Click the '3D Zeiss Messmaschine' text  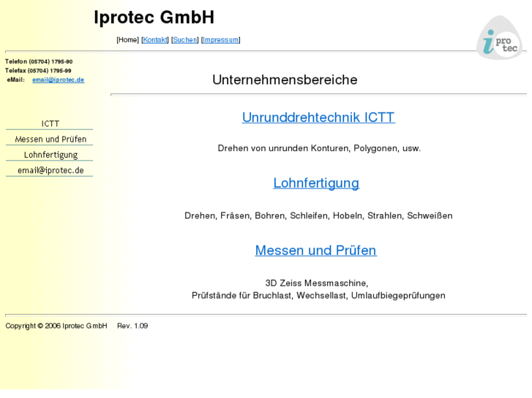[x=317, y=283]
